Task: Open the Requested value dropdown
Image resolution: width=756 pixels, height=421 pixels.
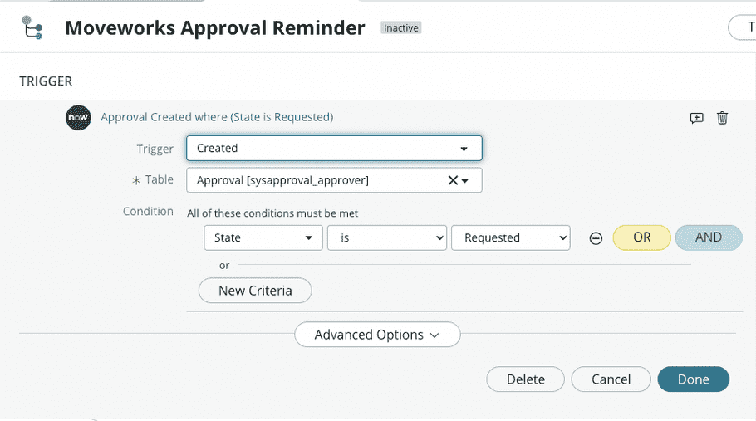Action: [x=511, y=238]
